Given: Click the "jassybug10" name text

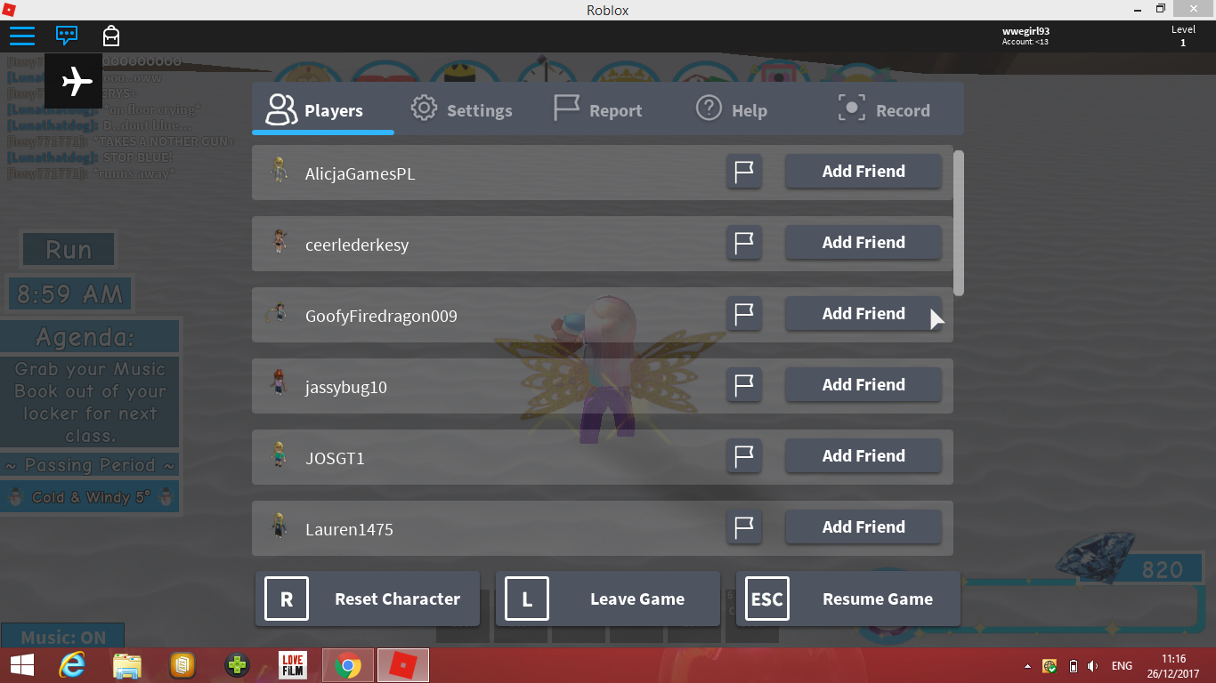Looking at the screenshot, I should pyautogui.click(x=346, y=387).
